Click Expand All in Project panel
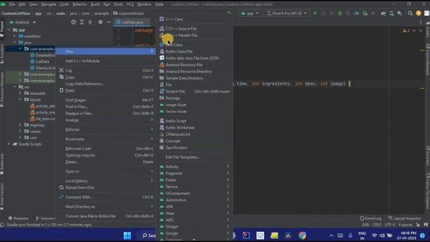The height and width of the screenshot is (242, 430). coord(82,22)
